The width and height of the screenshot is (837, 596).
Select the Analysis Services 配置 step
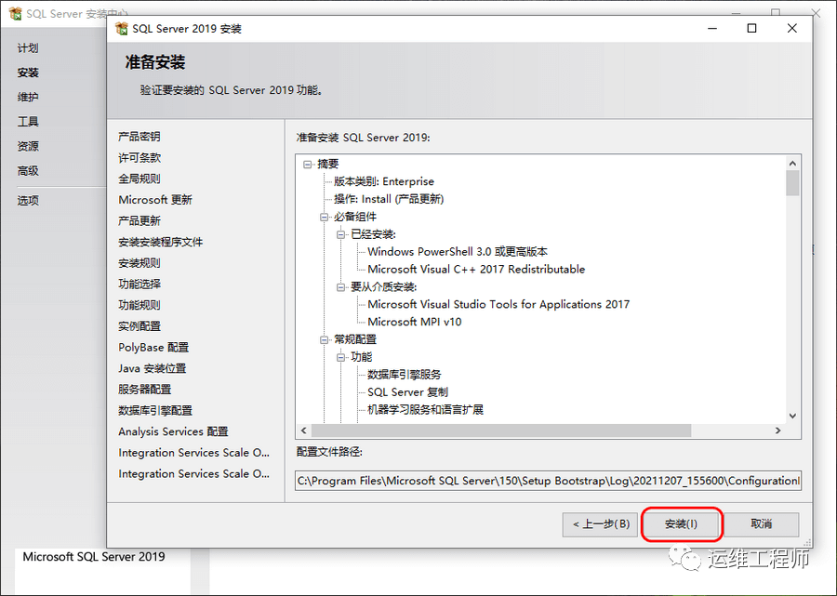click(x=174, y=431)
